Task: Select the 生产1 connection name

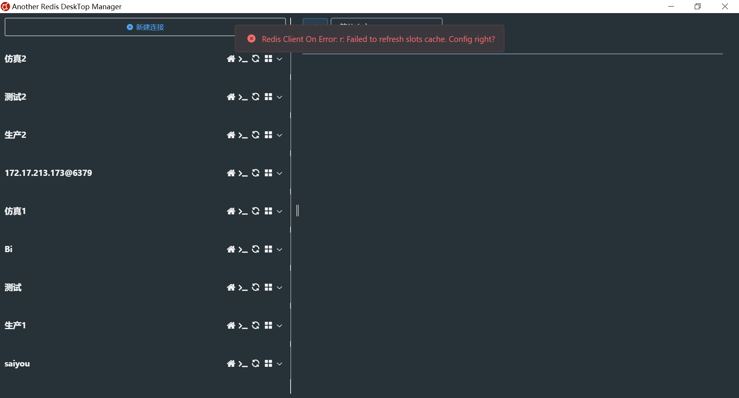Action: click(15, 325)
